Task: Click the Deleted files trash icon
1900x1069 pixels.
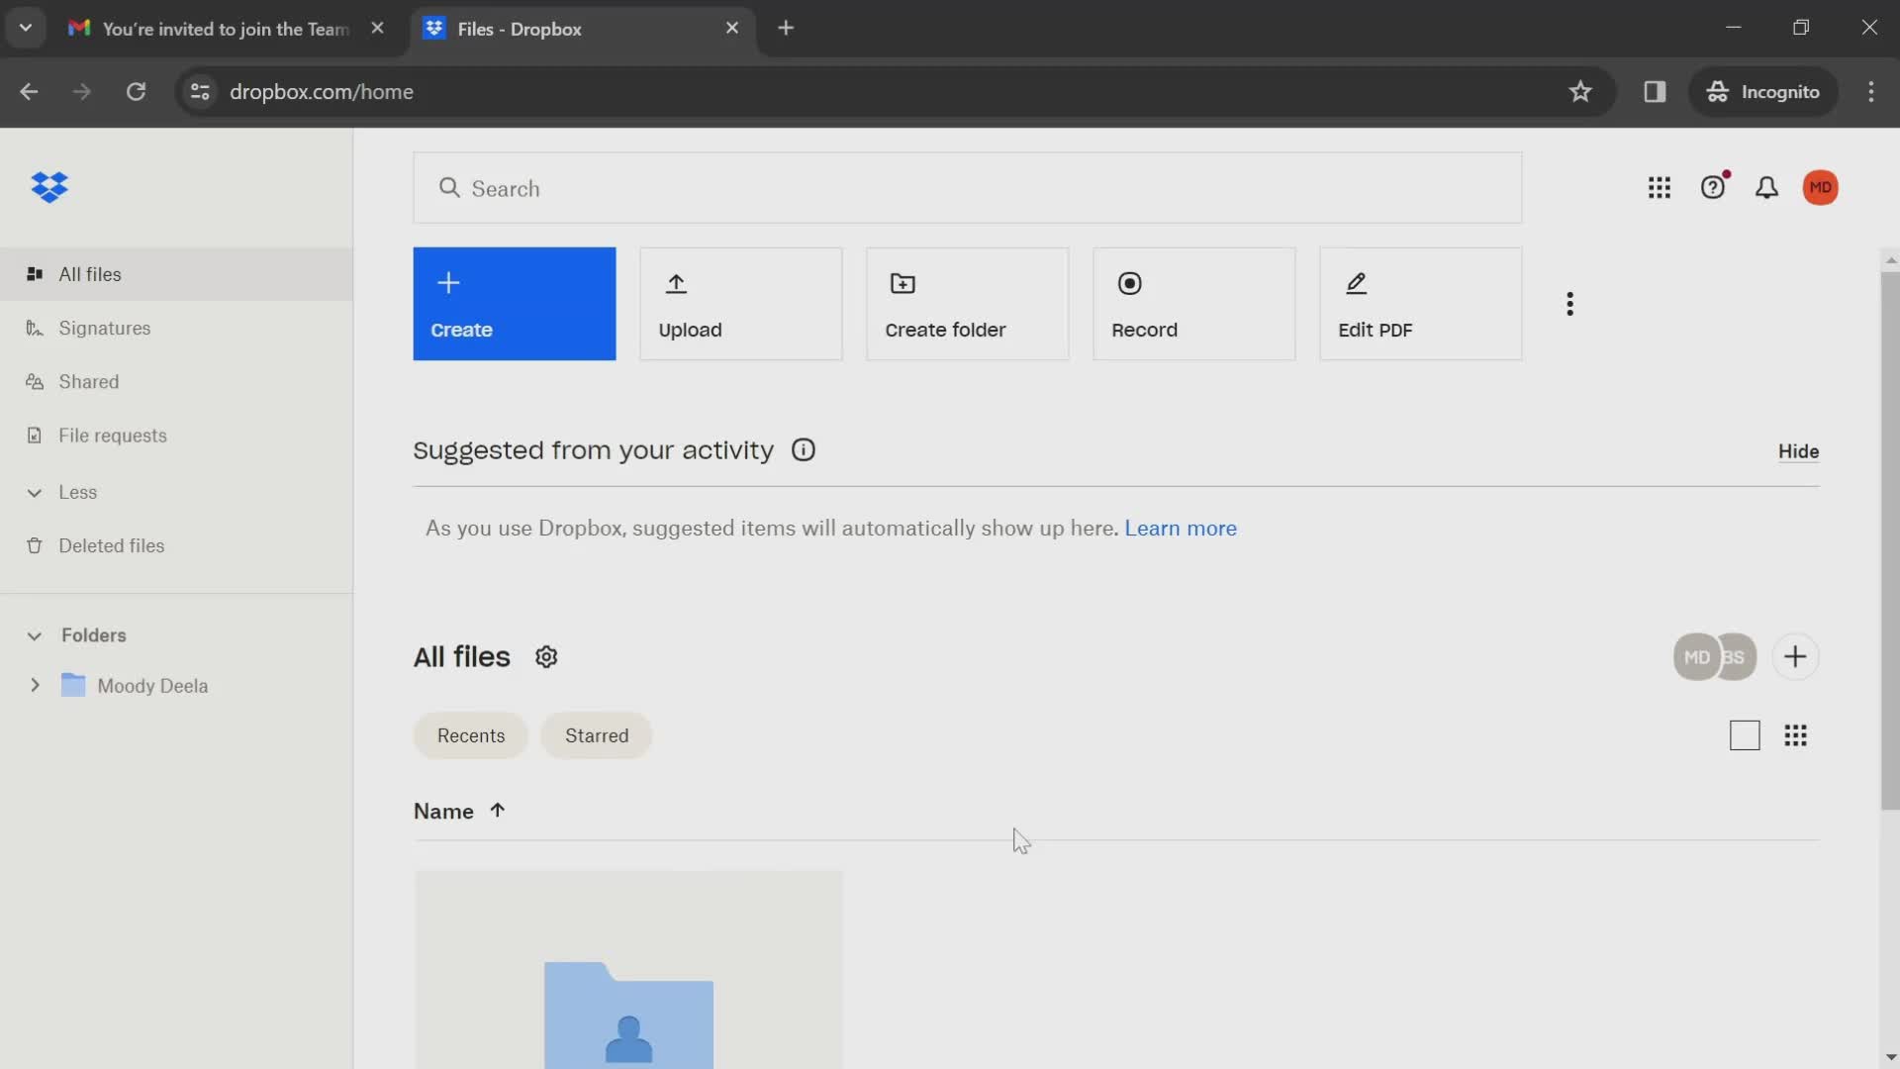Action: [35, 545]
